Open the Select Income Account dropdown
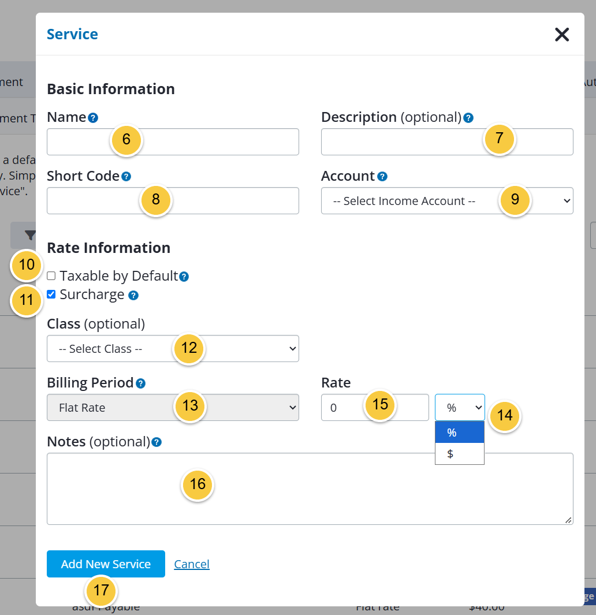Image resolution: width=596 pixels, height=615 pixels. coord(447,201)
